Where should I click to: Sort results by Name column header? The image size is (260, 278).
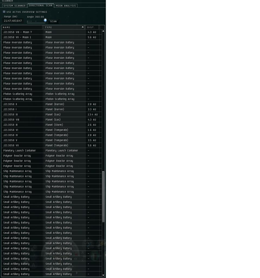[x=22, y=27]
